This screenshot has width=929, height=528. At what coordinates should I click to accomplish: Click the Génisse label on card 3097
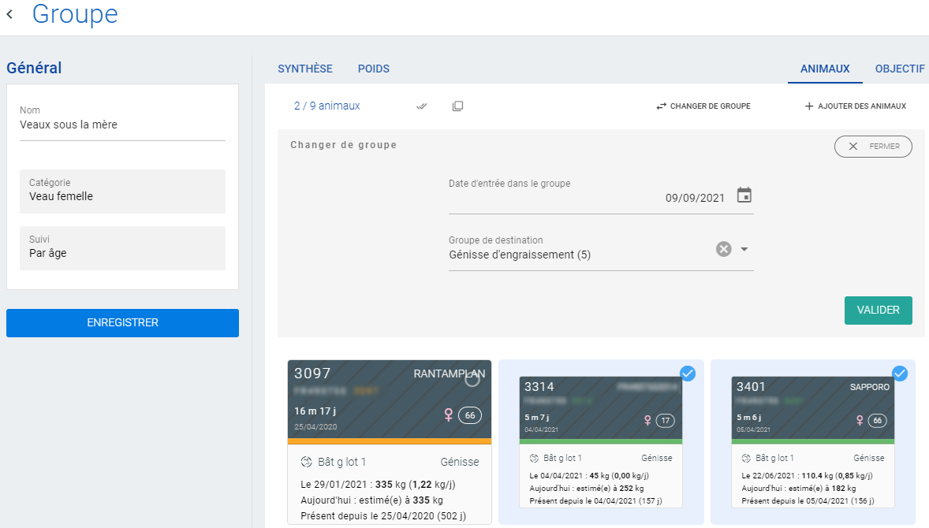[460, 462]
